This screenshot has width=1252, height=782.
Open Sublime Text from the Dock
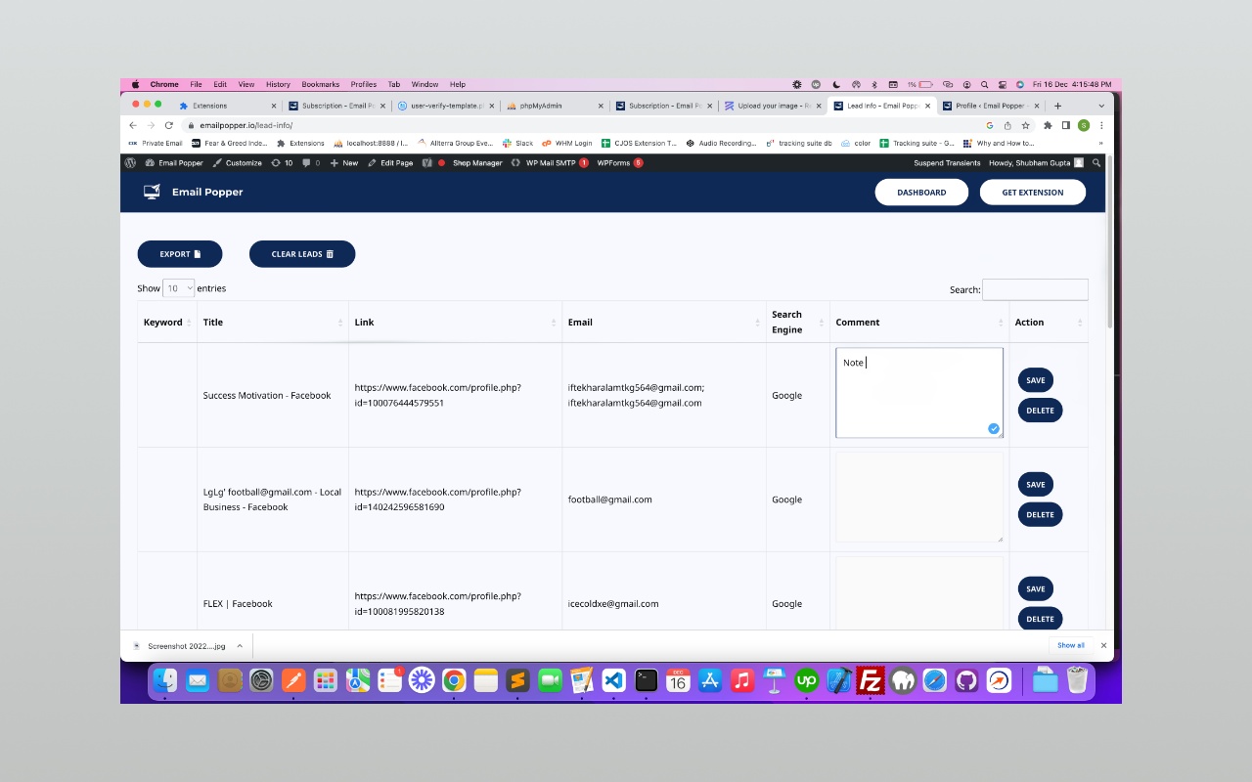click(x=518, y=679)
